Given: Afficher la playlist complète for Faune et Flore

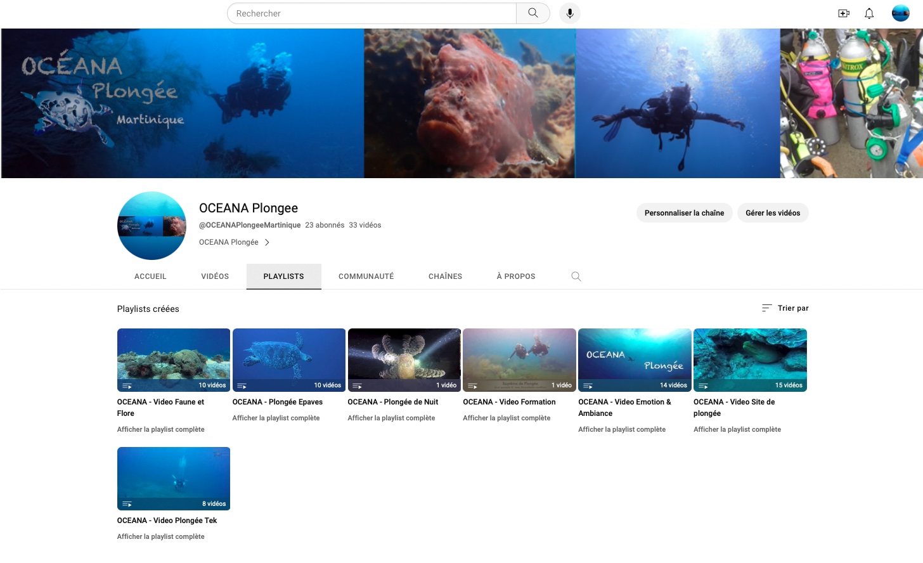Looking at the screenshot, I should pos(161,429).
